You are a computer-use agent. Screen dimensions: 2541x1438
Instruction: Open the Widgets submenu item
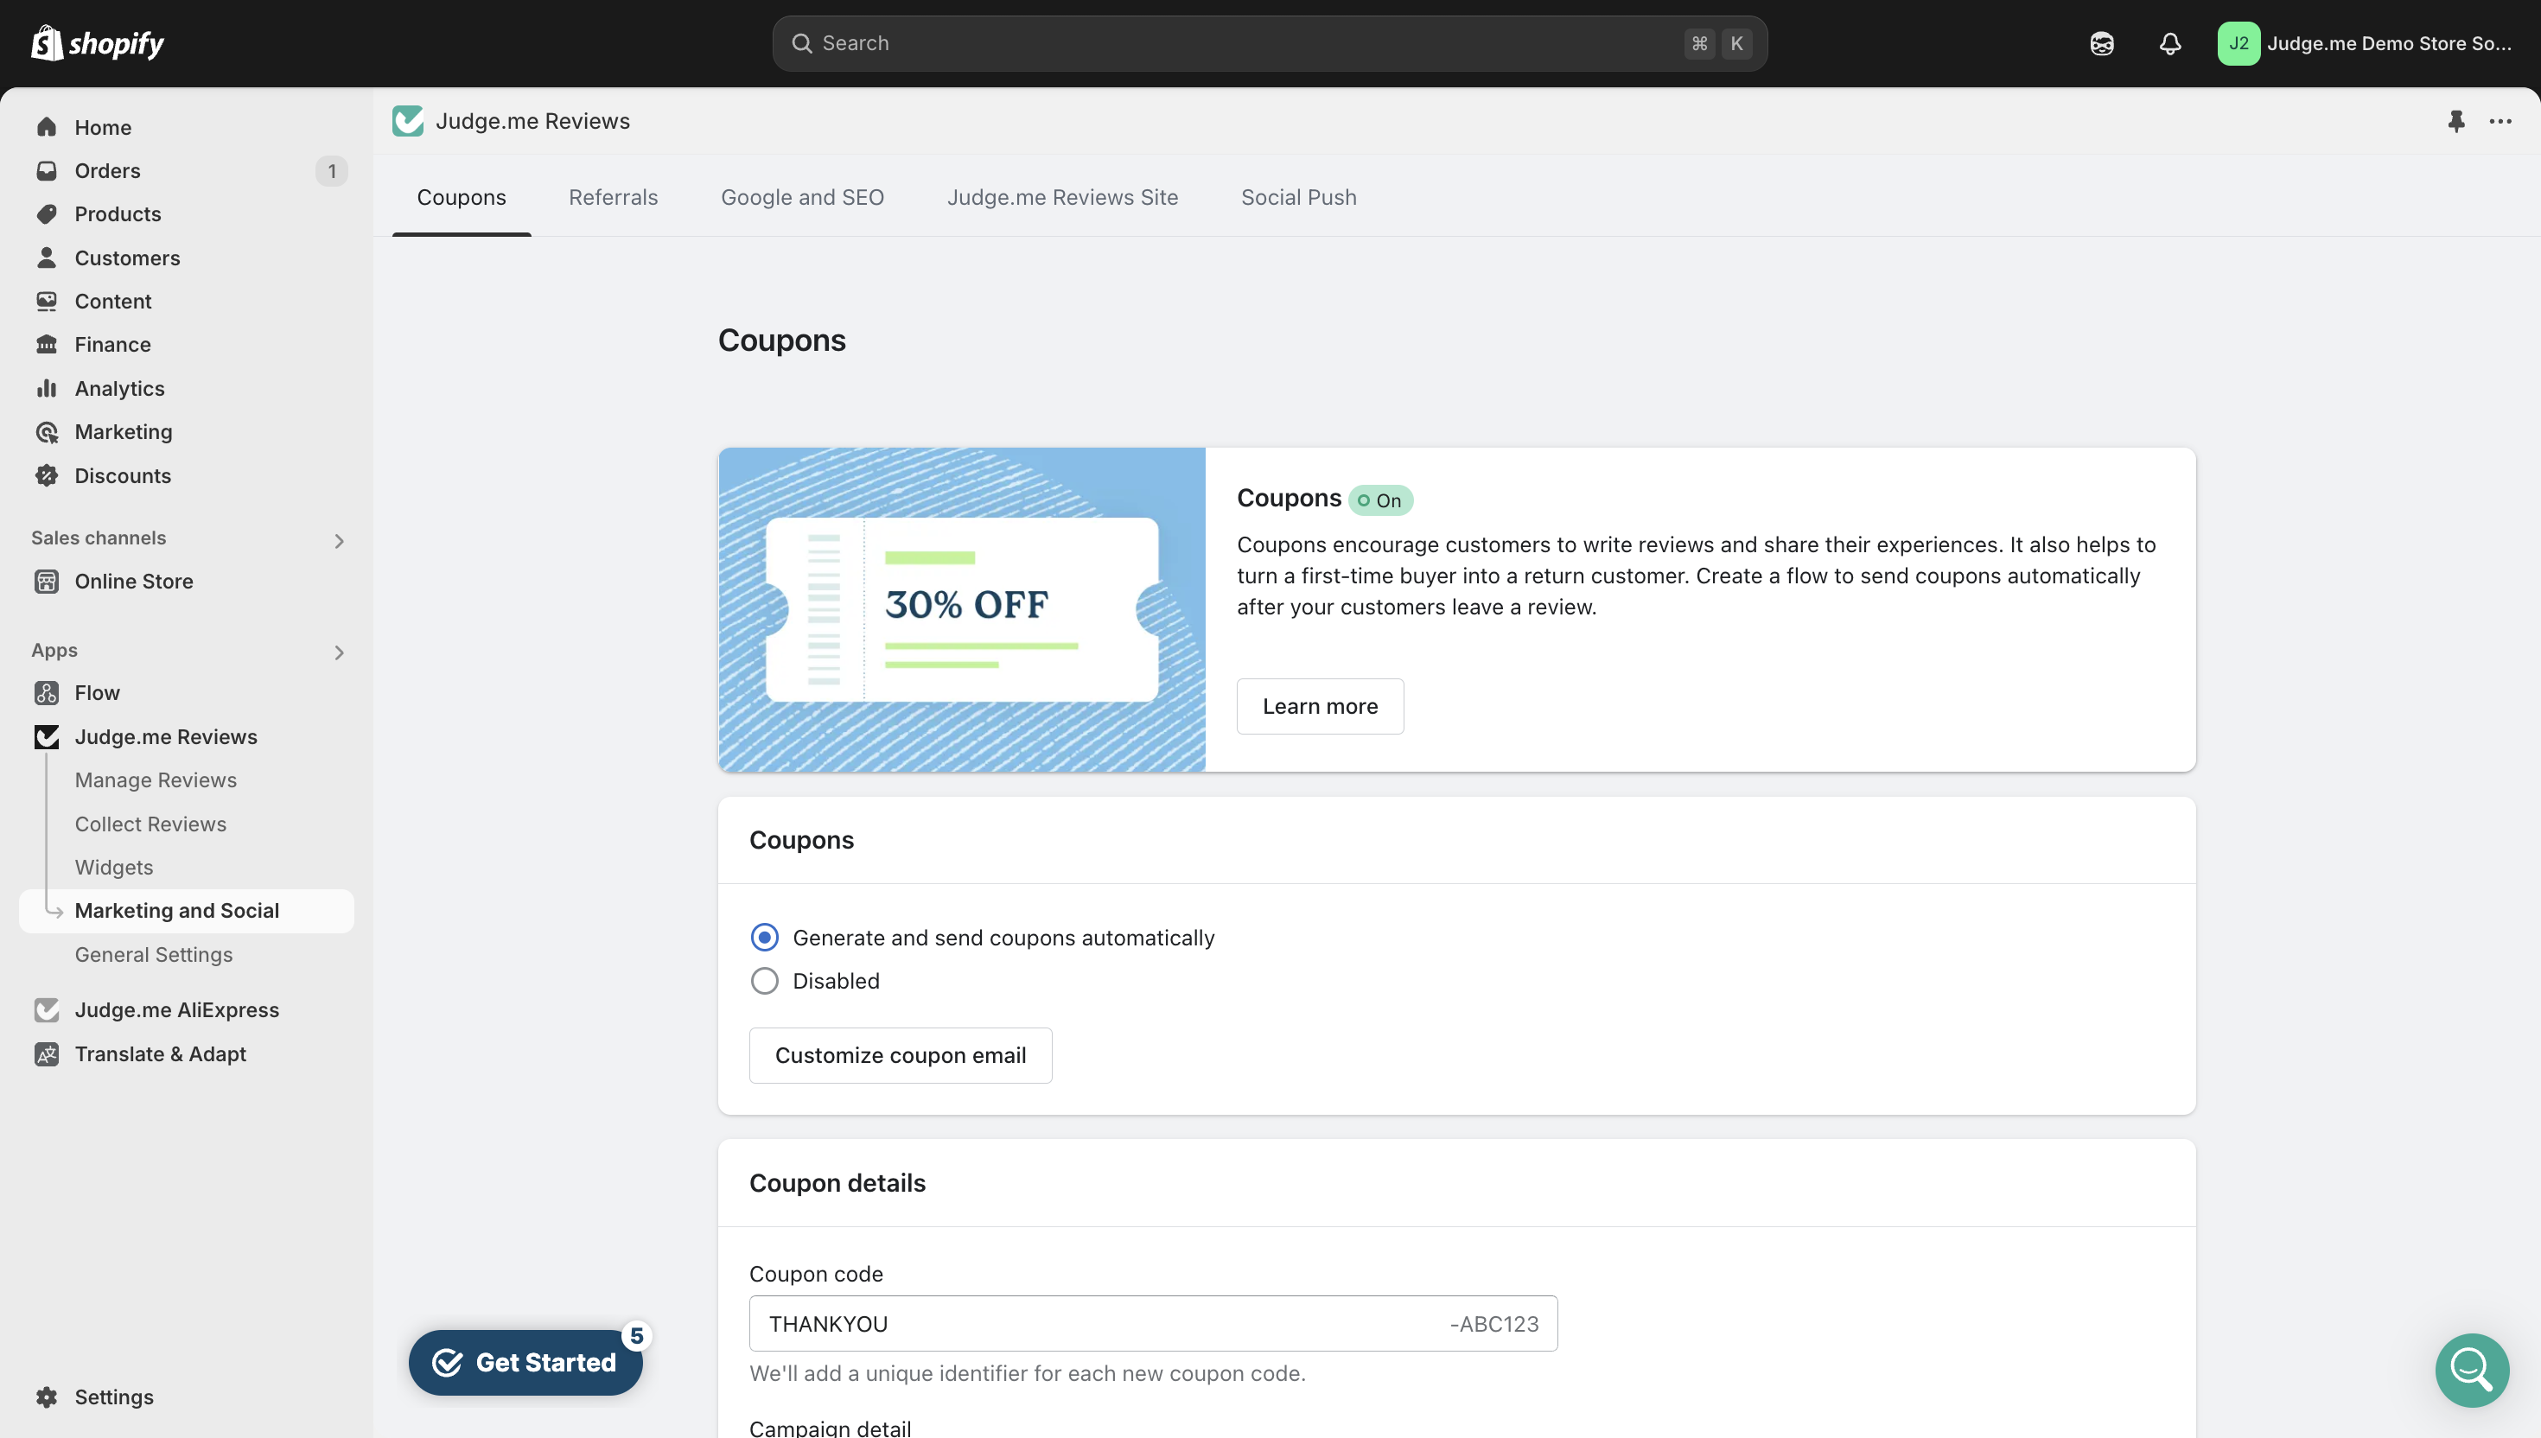pyautogui.click(x=113, y=867)
